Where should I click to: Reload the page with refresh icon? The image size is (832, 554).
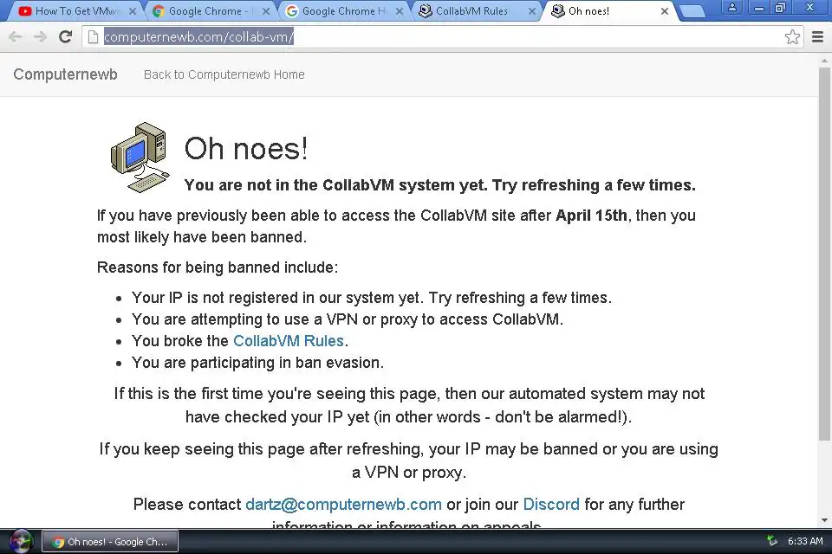65,36
